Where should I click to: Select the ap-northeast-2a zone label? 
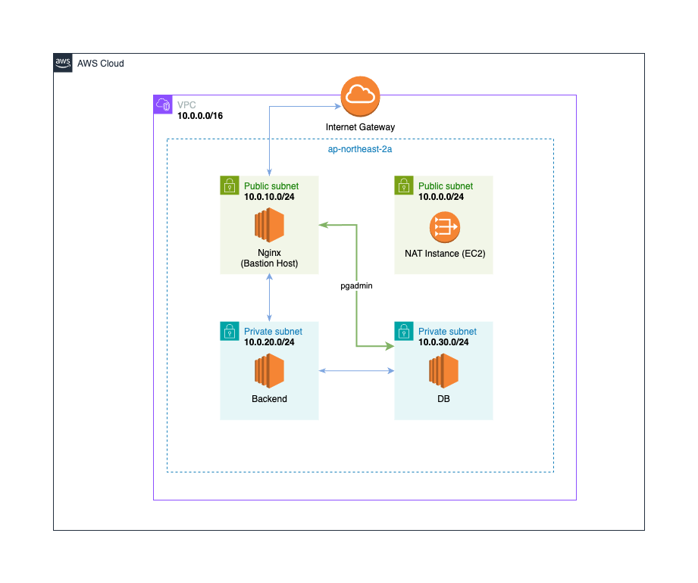(360, 149)
